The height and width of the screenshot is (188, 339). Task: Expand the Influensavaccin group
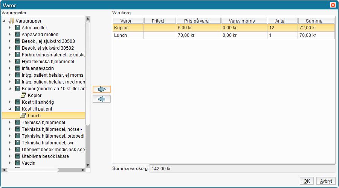pyautogui.click(x=10, y=68)
